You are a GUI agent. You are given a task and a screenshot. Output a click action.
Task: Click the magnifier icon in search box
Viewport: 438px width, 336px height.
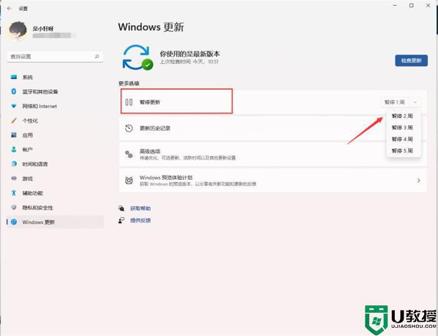click(97, 57)
